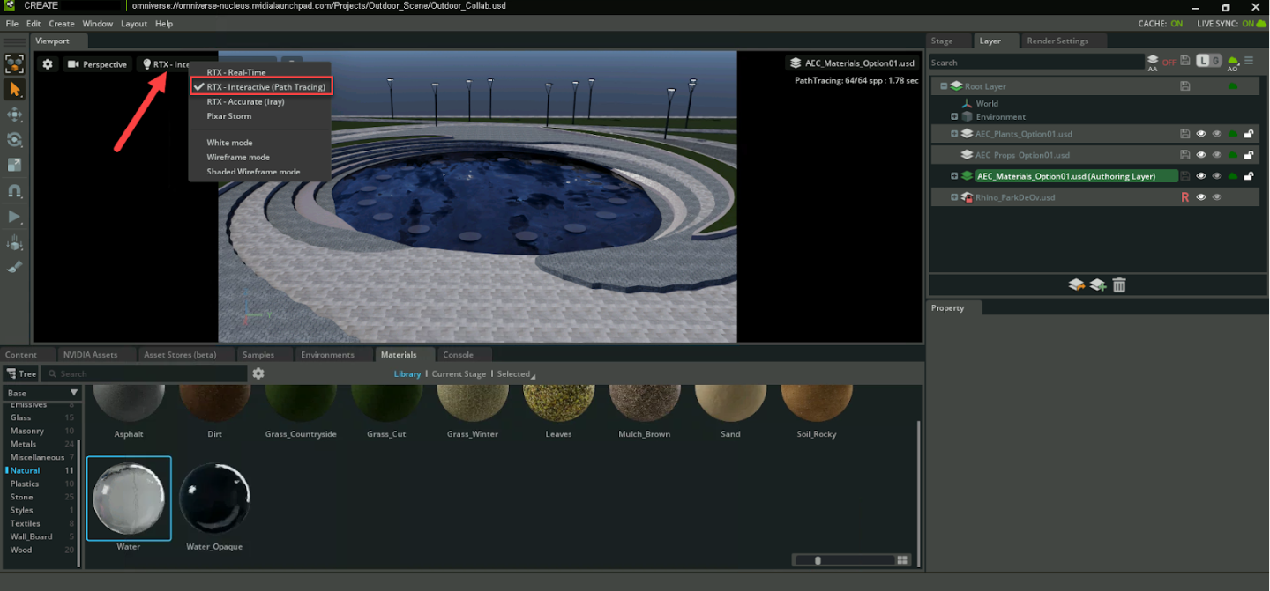Expand the Environment tree node
This screenshot has height=591, width=1270.
coord(954,117)
